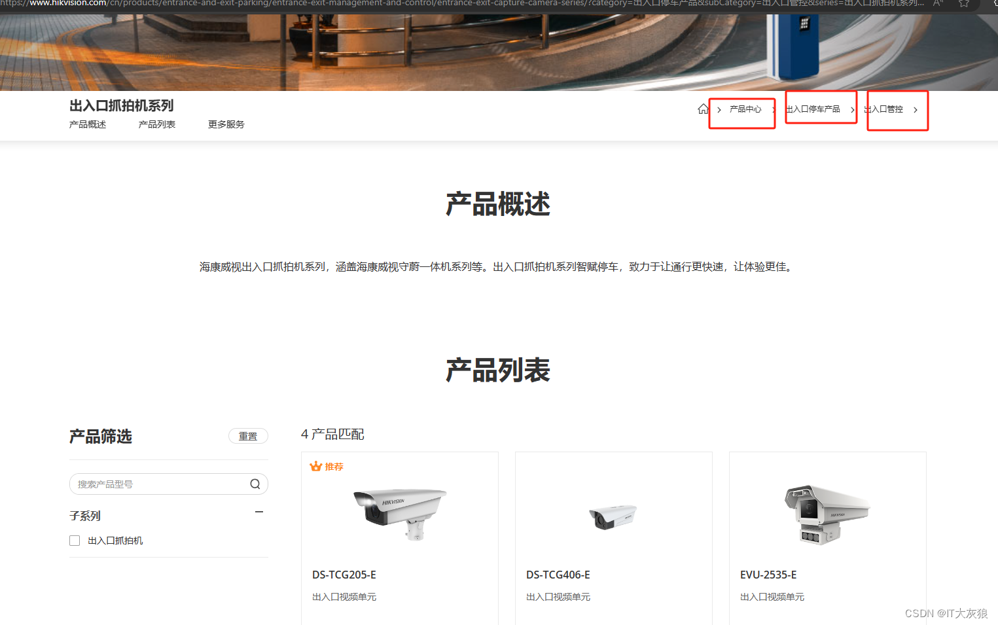Open the EVU-2535-E product image
Screen dimensions: 998x625
coord(827,514)
